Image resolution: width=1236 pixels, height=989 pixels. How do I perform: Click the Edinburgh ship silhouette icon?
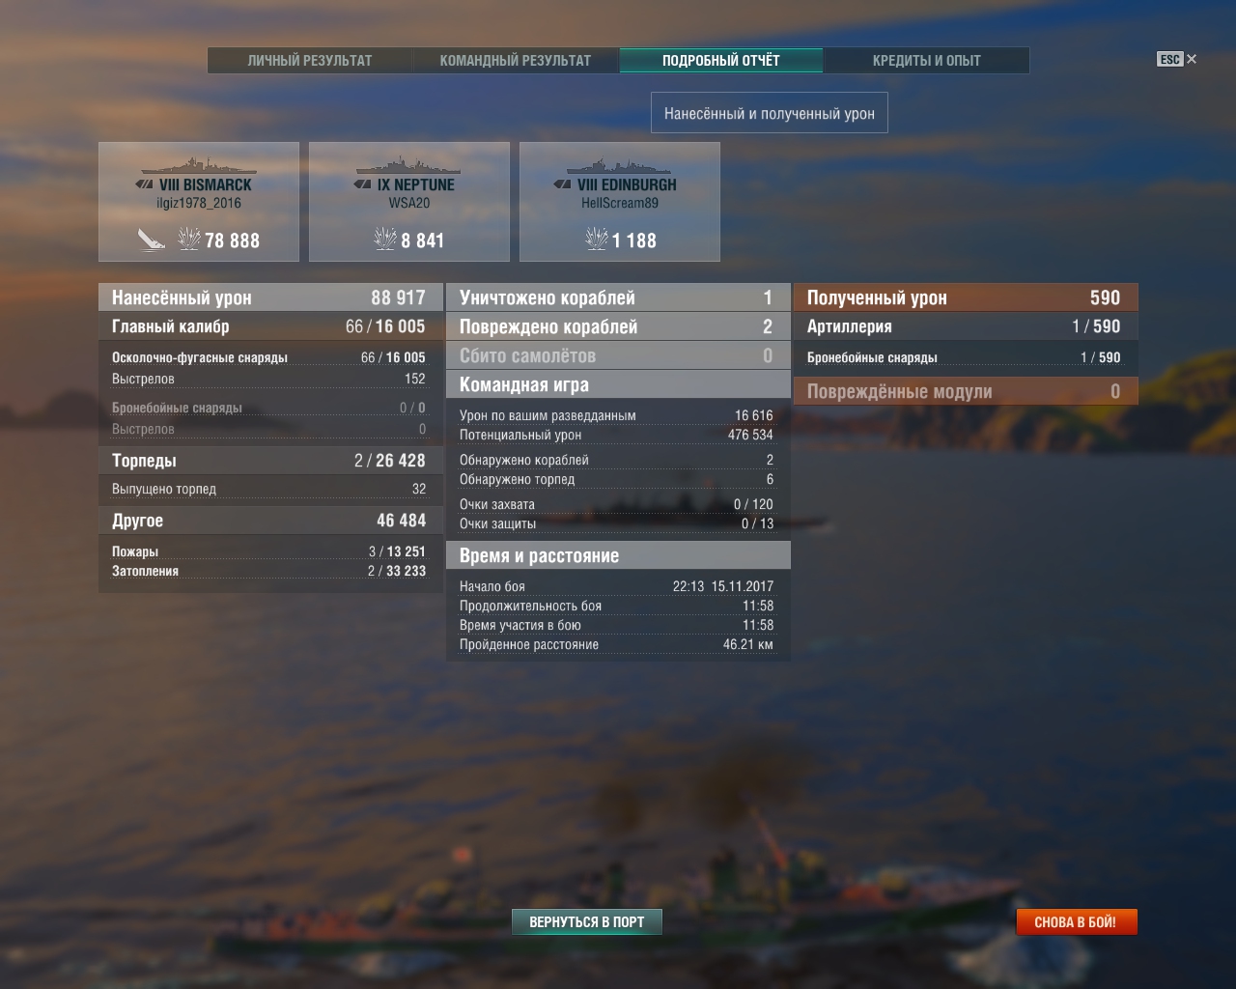tap(620, 163)
